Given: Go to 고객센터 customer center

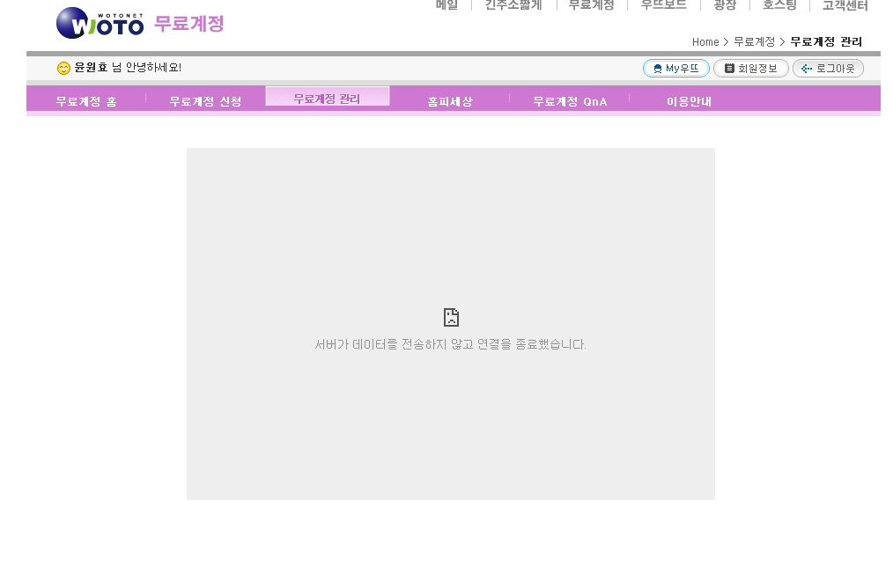Looking at the screenshot, I should tap(845, 5).
